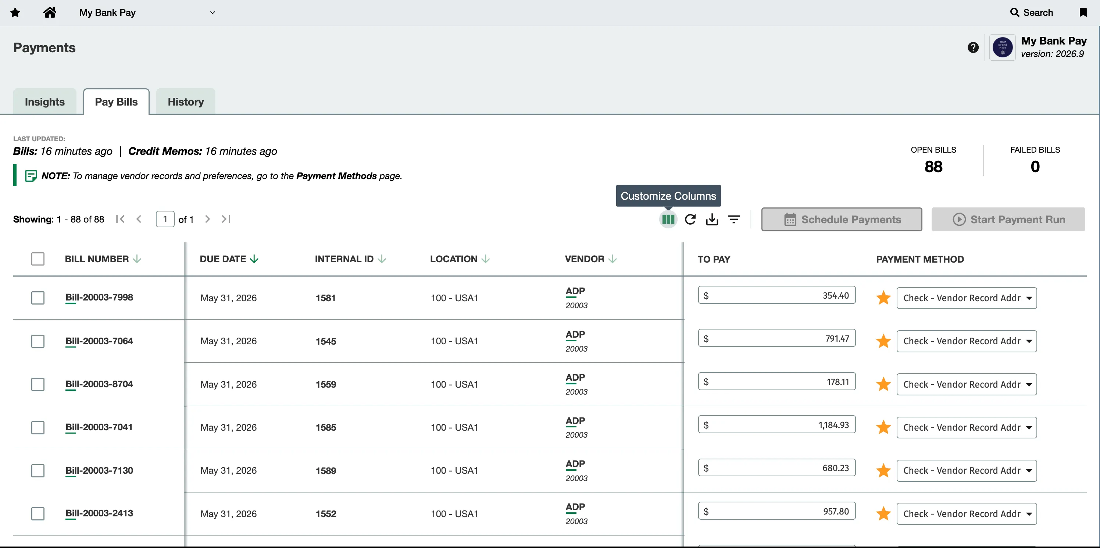Check the box for Bill-20003-8704

click(x=37, y=384)
